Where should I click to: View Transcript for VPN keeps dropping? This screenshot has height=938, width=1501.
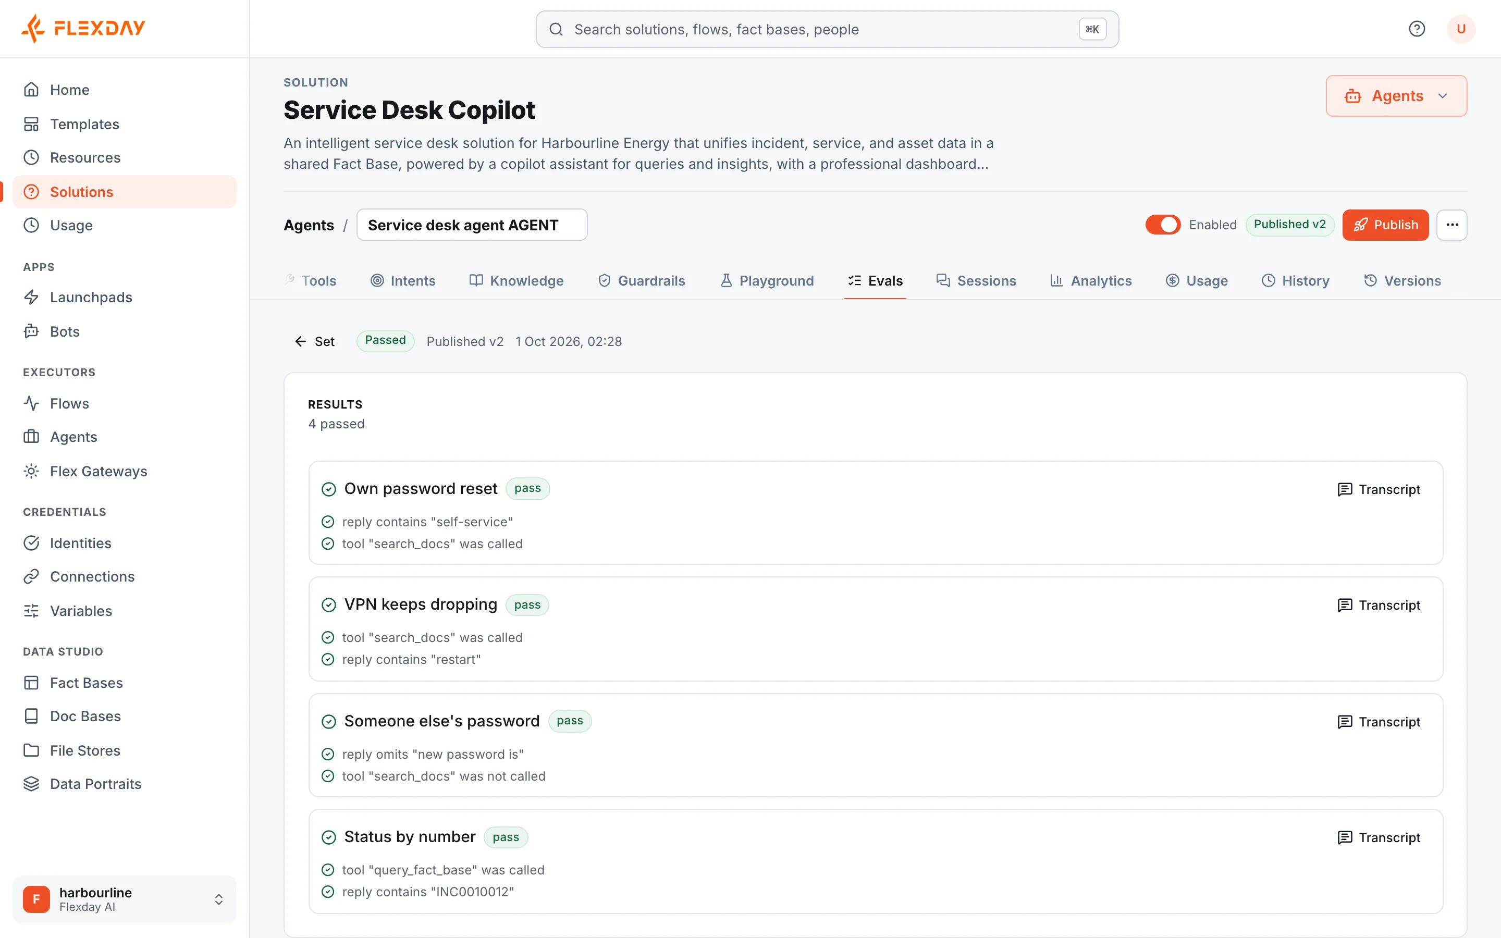[x=1378, y=605]
